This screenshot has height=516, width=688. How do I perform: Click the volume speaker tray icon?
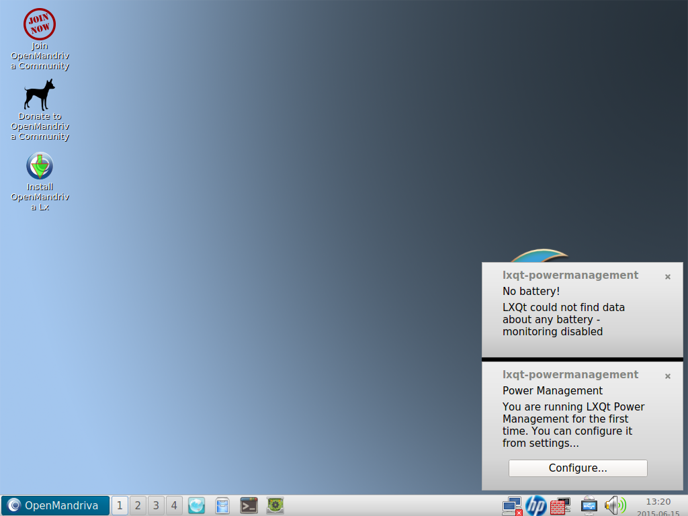point(615,506)
